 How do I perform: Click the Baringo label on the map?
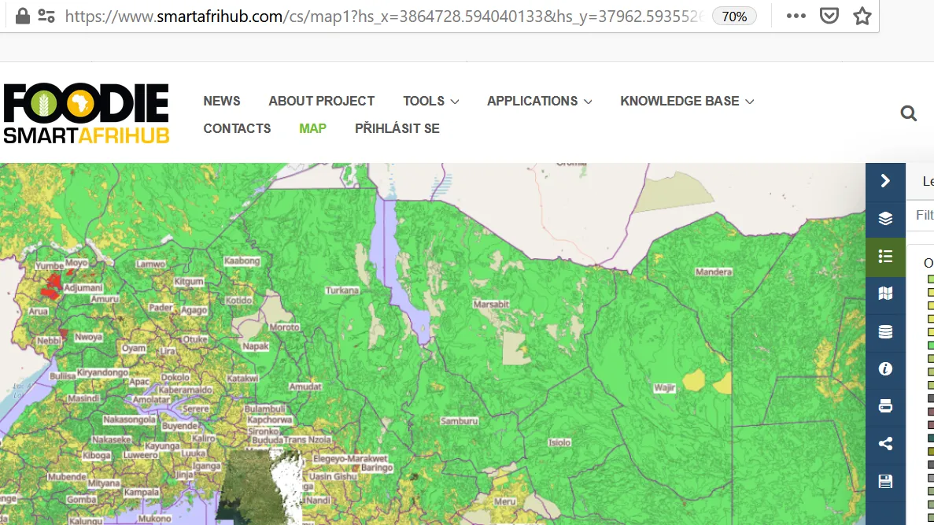pos(376,468)
